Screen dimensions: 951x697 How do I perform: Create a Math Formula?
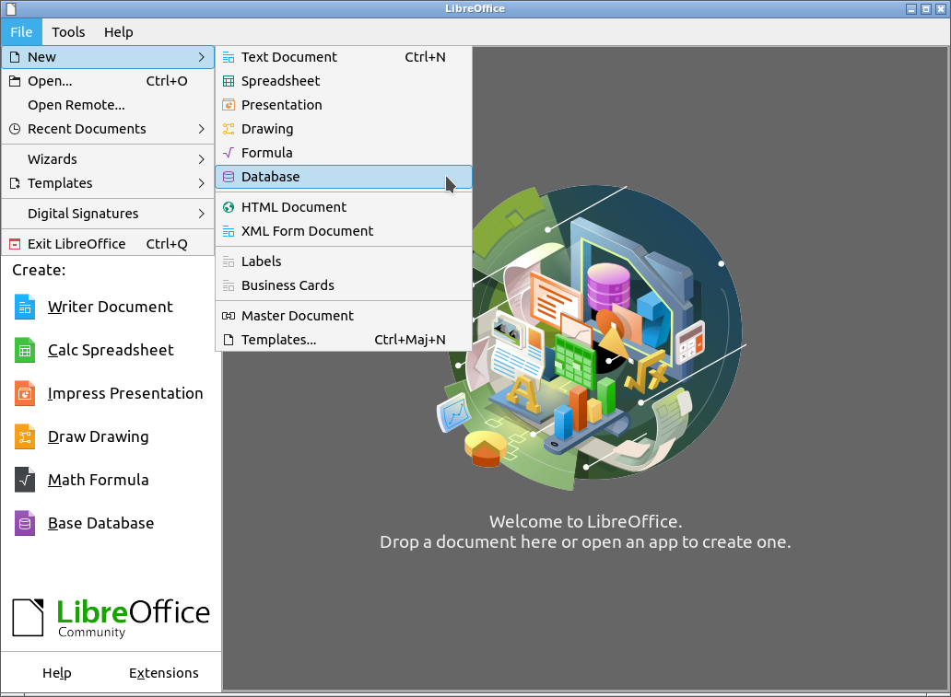tap(99, 480)
